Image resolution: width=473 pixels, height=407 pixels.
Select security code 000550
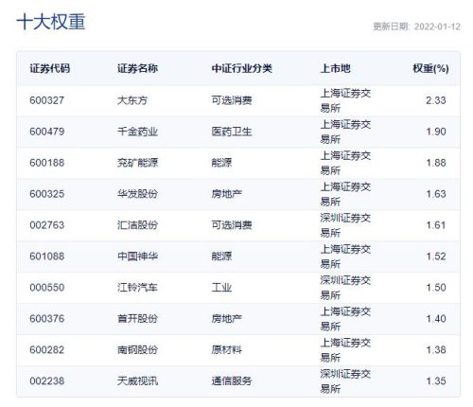point(47,288)
